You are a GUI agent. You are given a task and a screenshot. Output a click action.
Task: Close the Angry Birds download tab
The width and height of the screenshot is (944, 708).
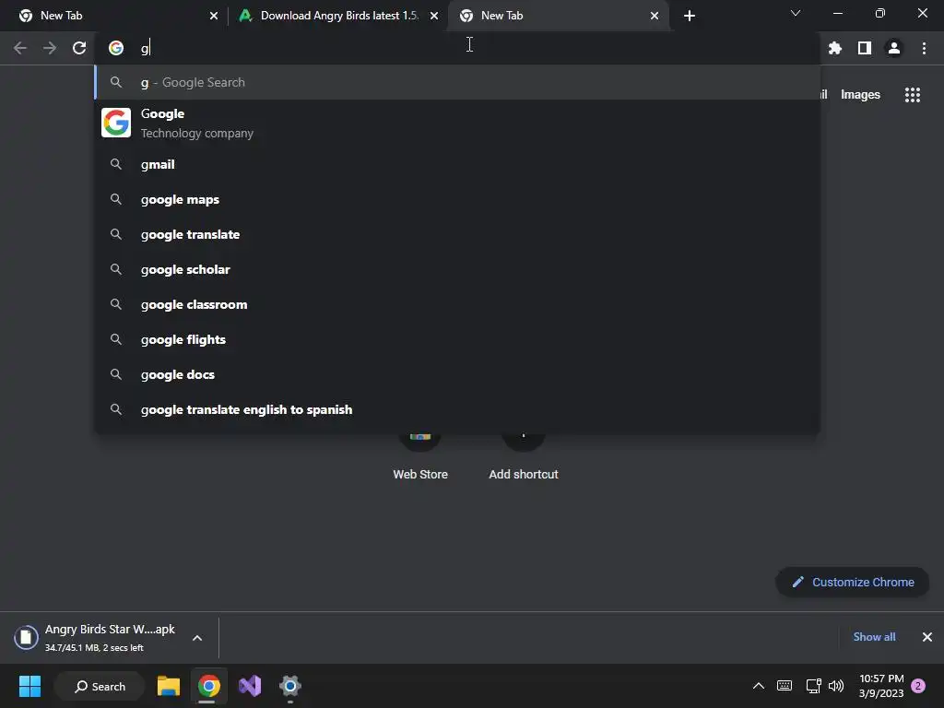click(434, 16)
